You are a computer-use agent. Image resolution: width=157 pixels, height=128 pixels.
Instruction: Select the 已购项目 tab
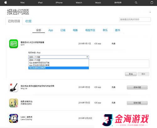[14, 21]
